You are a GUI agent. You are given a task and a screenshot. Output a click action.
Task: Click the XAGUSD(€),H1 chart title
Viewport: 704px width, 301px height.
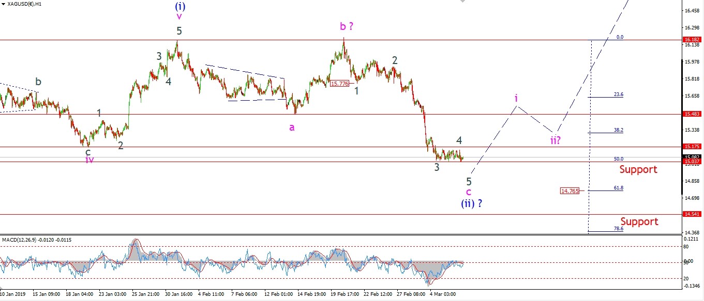tap(26, 4)
